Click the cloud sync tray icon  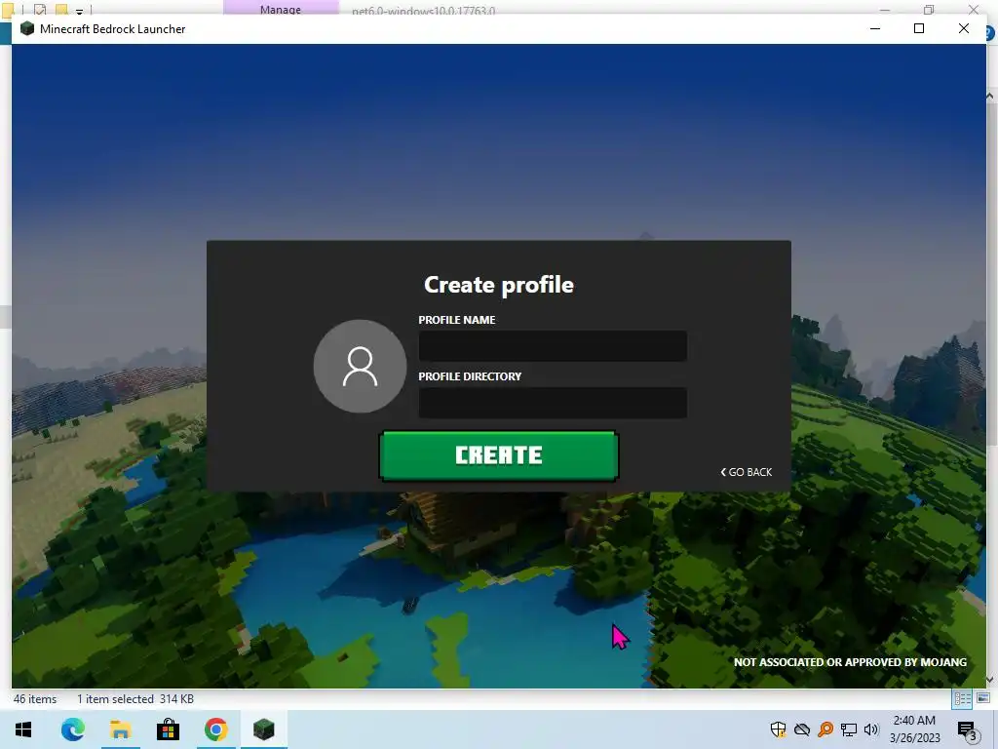[802, 729]
